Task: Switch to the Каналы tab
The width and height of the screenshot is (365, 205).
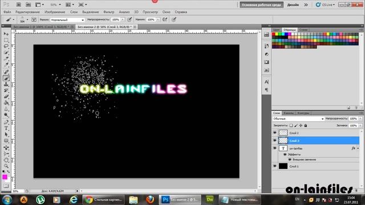Action: [x=289, y=113]
